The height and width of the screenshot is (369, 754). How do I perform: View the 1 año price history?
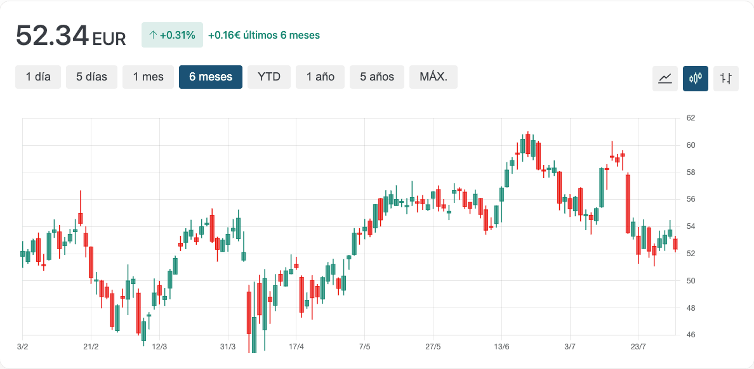pyautogui.click(x=320, y=77)
